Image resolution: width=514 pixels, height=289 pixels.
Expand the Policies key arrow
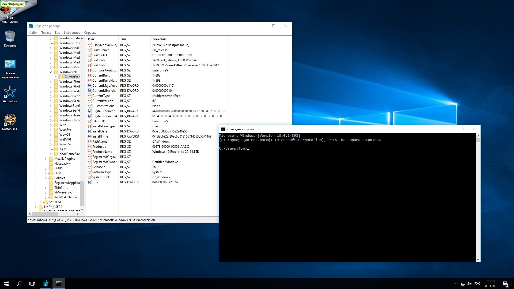coord(46,178)
